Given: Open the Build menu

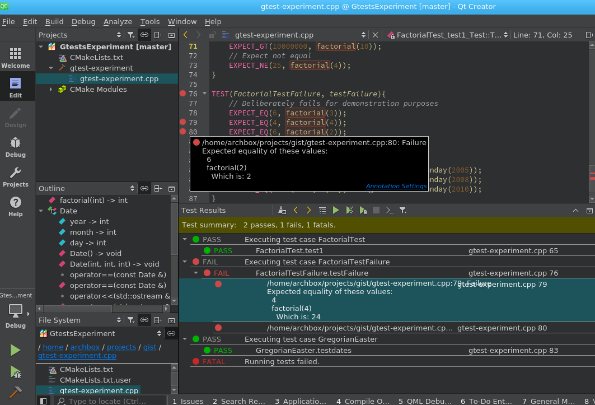Looking at the screenshot, I should click(54, 22).
